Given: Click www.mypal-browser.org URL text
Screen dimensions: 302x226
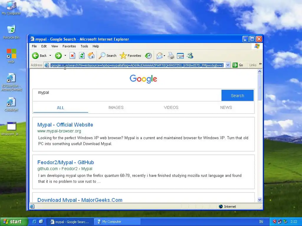Looking at the screenshot, I should tap(59, 131).
